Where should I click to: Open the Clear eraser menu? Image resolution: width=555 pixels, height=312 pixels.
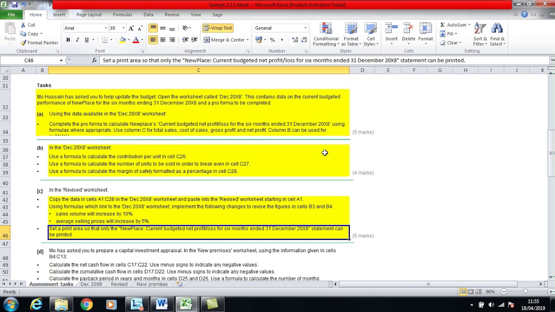pyautogui.click(x=451, y=43)
